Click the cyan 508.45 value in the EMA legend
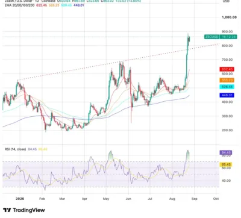The height and width of the screenshot is (218, 241). (66, 5)
